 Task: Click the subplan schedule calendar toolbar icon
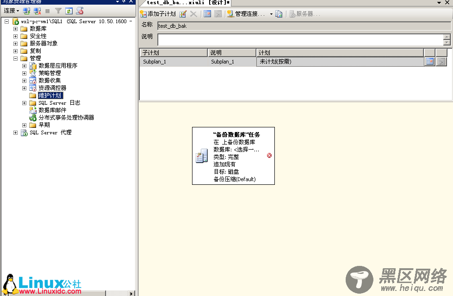pos(207,14)
